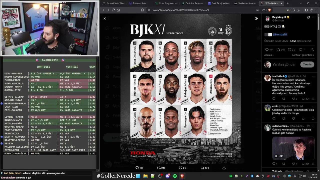320x180 pixels.
Task: View analytics 19 B under the photo
Action: pos(202,168)
